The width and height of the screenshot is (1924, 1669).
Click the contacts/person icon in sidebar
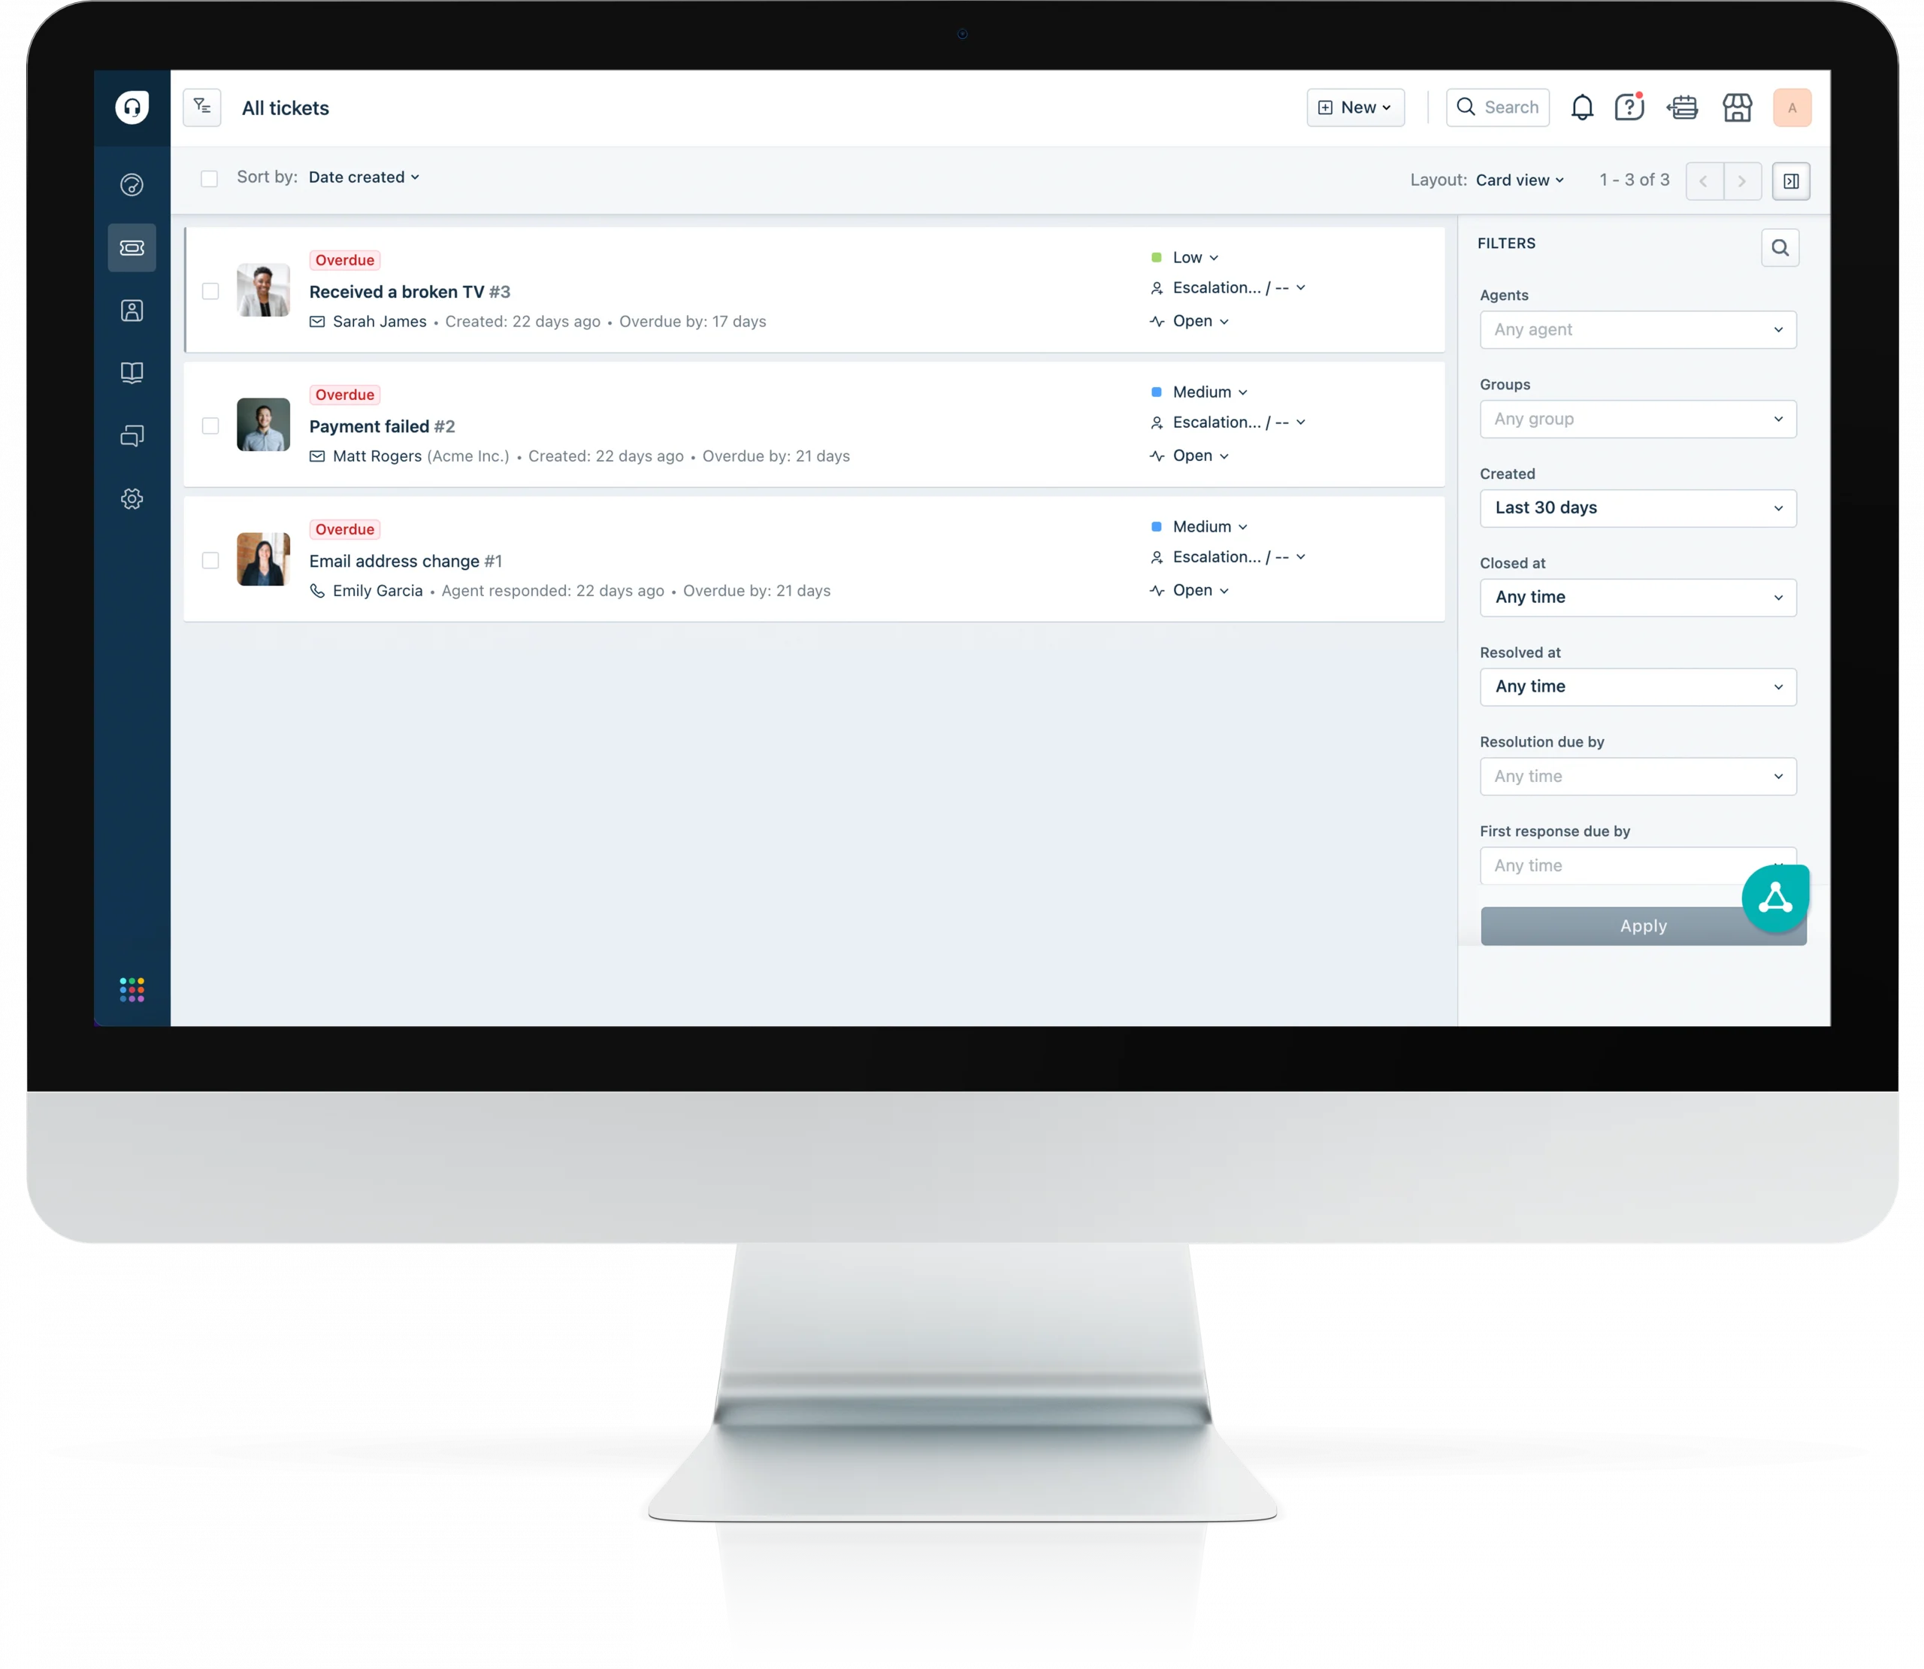tap(132, 309)
